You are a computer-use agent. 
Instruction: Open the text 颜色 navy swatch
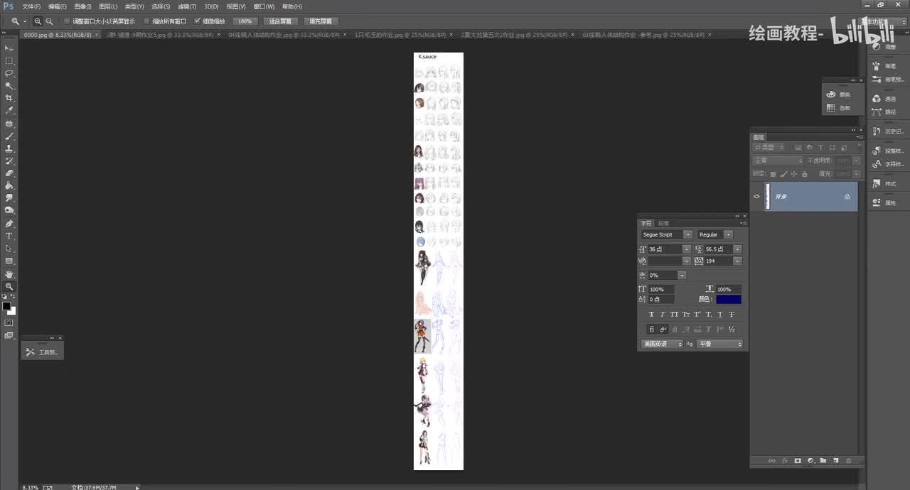click(729, 300)
